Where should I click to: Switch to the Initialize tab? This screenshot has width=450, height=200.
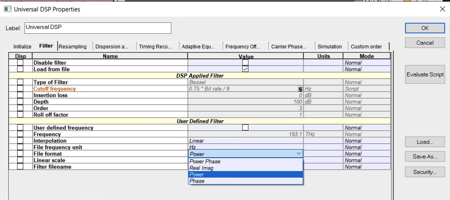[22, 47]
